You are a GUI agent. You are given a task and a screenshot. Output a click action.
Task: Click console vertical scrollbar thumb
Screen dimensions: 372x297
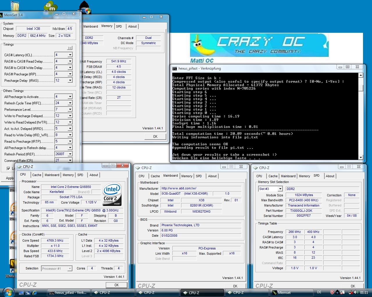(361, 88)
